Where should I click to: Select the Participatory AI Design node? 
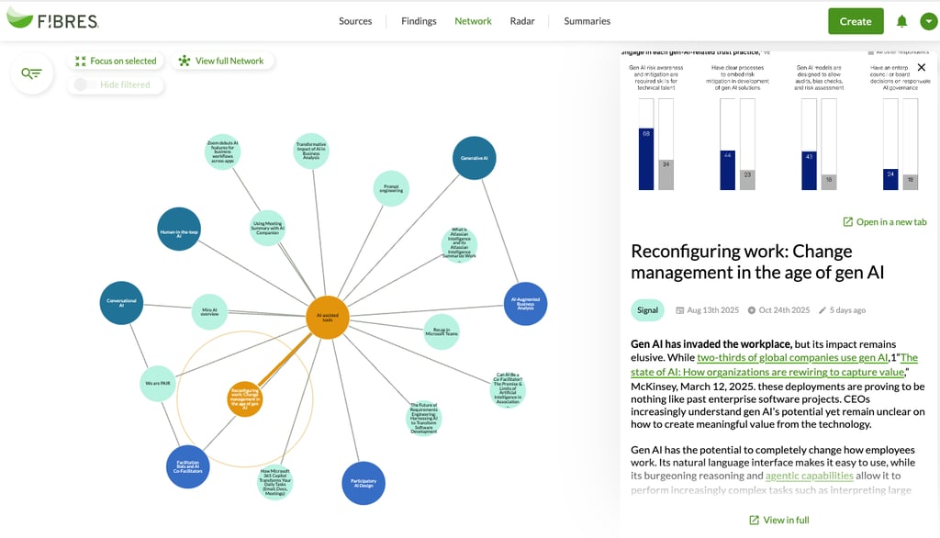tap(364, 483)
